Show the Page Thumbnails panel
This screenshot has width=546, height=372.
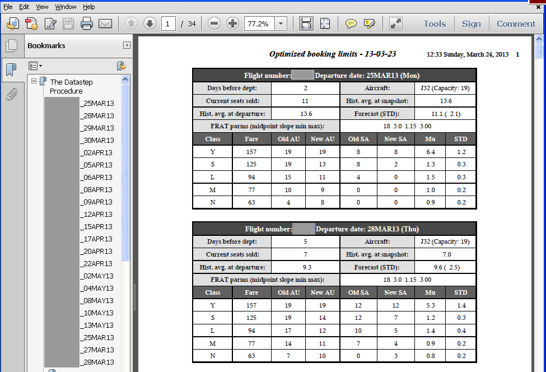coord(12,45)
